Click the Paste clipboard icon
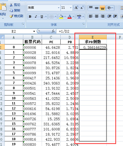This screenshot has width=123, height=146. [x=3, y=7]
